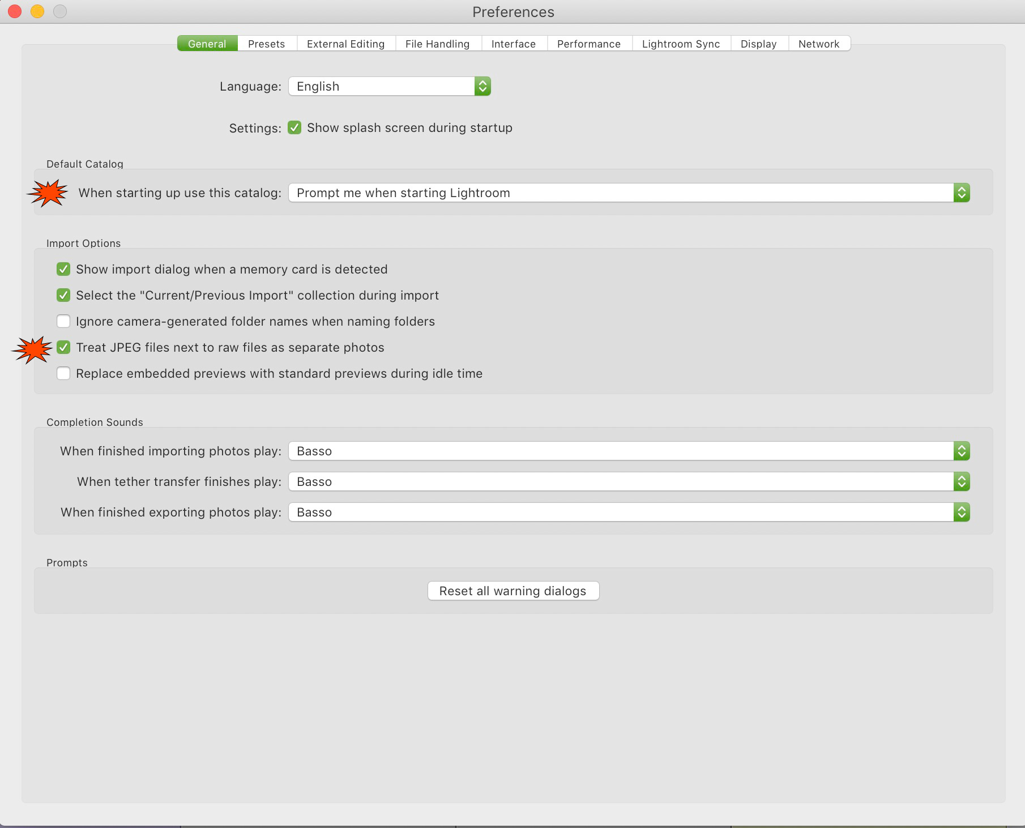Click the 'Settings:' label
Viewport: 1025px width, 828px height.
tap(255, 128)
